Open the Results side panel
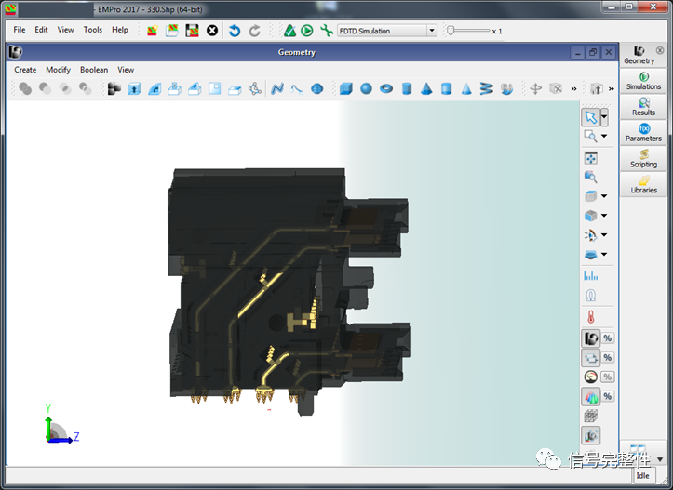 643,107
